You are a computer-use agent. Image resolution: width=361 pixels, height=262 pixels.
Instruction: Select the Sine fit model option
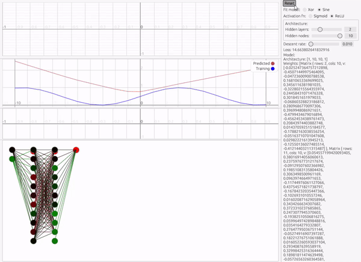tap(320, 10)
